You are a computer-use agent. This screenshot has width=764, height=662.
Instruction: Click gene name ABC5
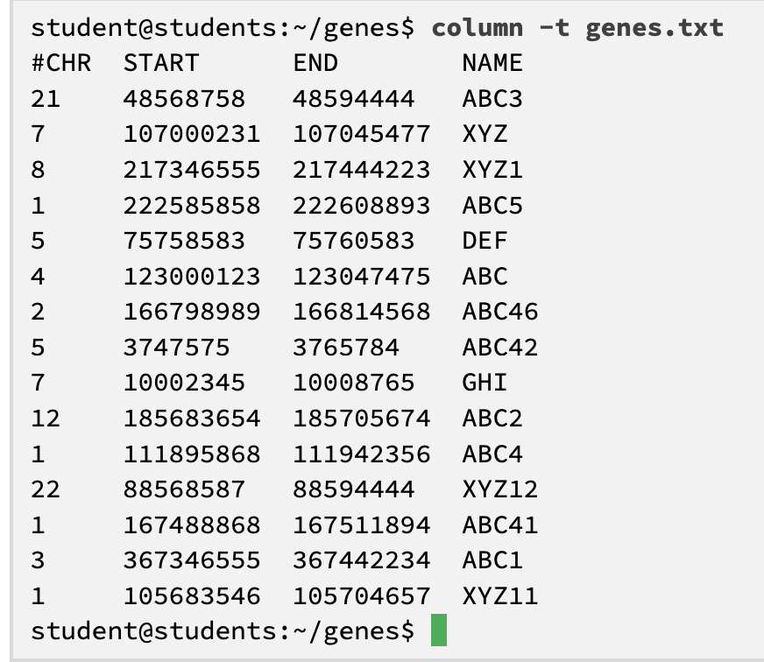(x=492, y=205)
